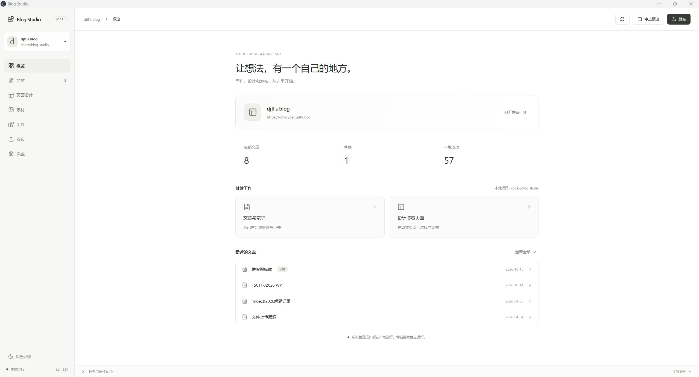699x377 pixels.
Task: Click the document icon of TSCTF-J2026 WP row
Action: 245,285
